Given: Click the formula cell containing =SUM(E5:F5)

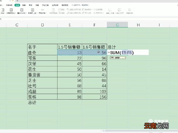Looking at the screenshot, I should pos(128,52).
